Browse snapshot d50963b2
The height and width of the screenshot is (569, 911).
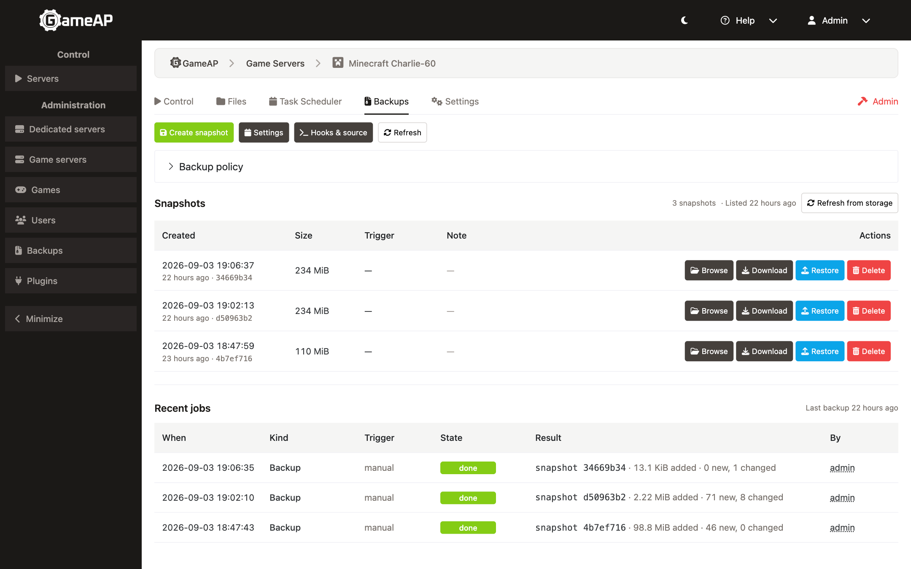coord(709,311)
